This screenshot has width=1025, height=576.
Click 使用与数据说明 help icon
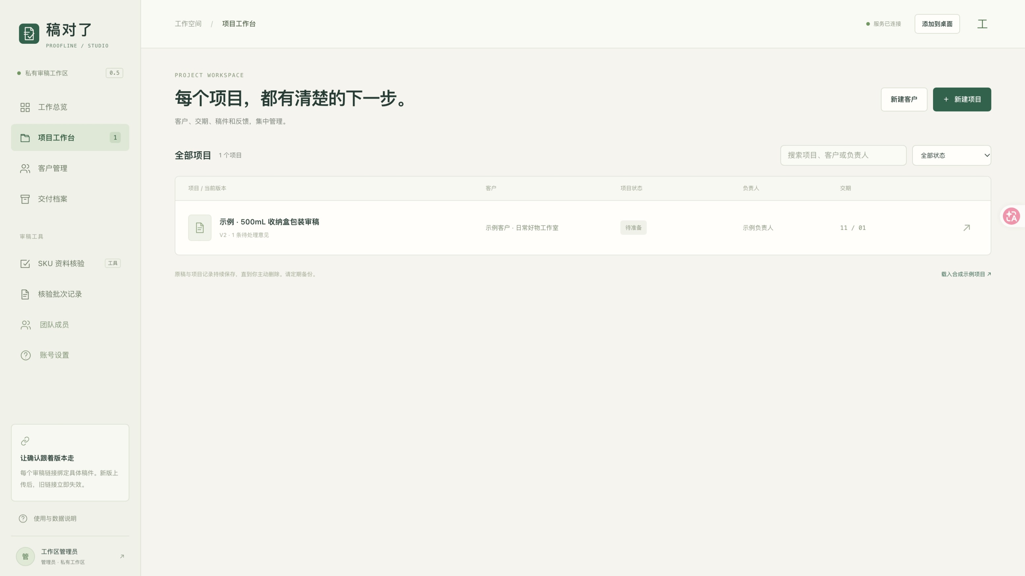[23, 518]
